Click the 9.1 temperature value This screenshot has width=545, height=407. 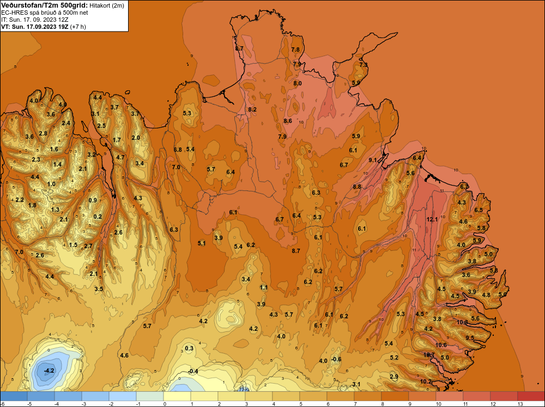pyautogui.click(x=373, y=160)
